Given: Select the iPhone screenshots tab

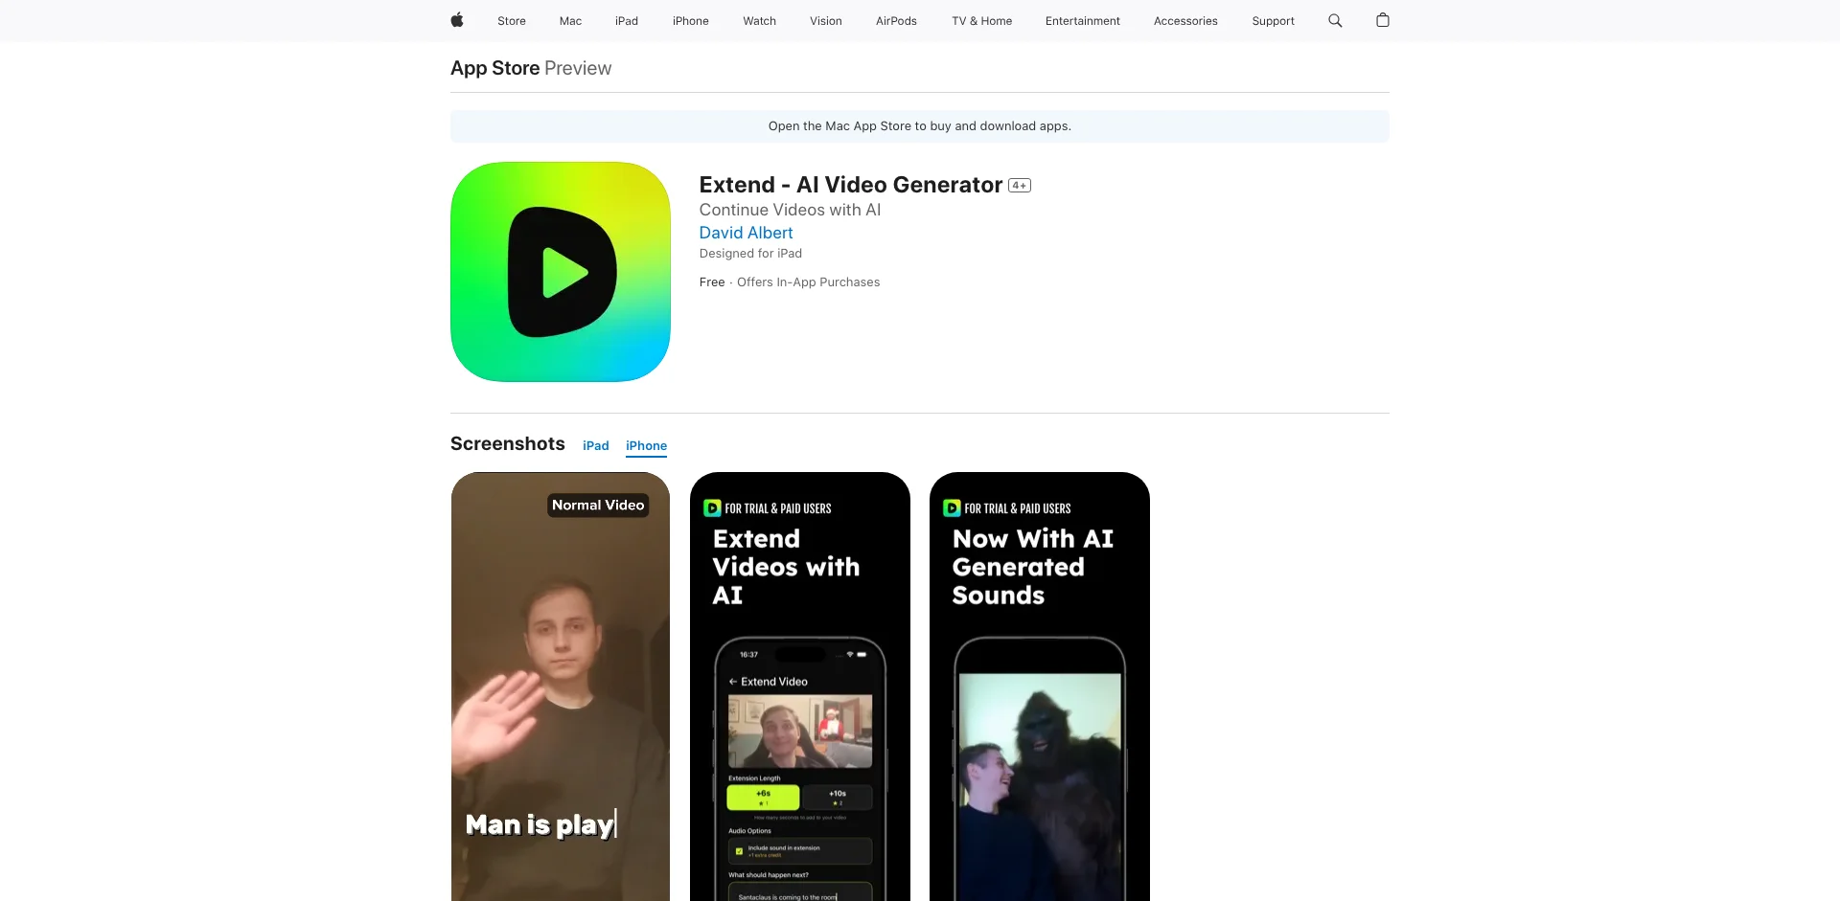Looking at the screenshot, I should pos(646,446).
